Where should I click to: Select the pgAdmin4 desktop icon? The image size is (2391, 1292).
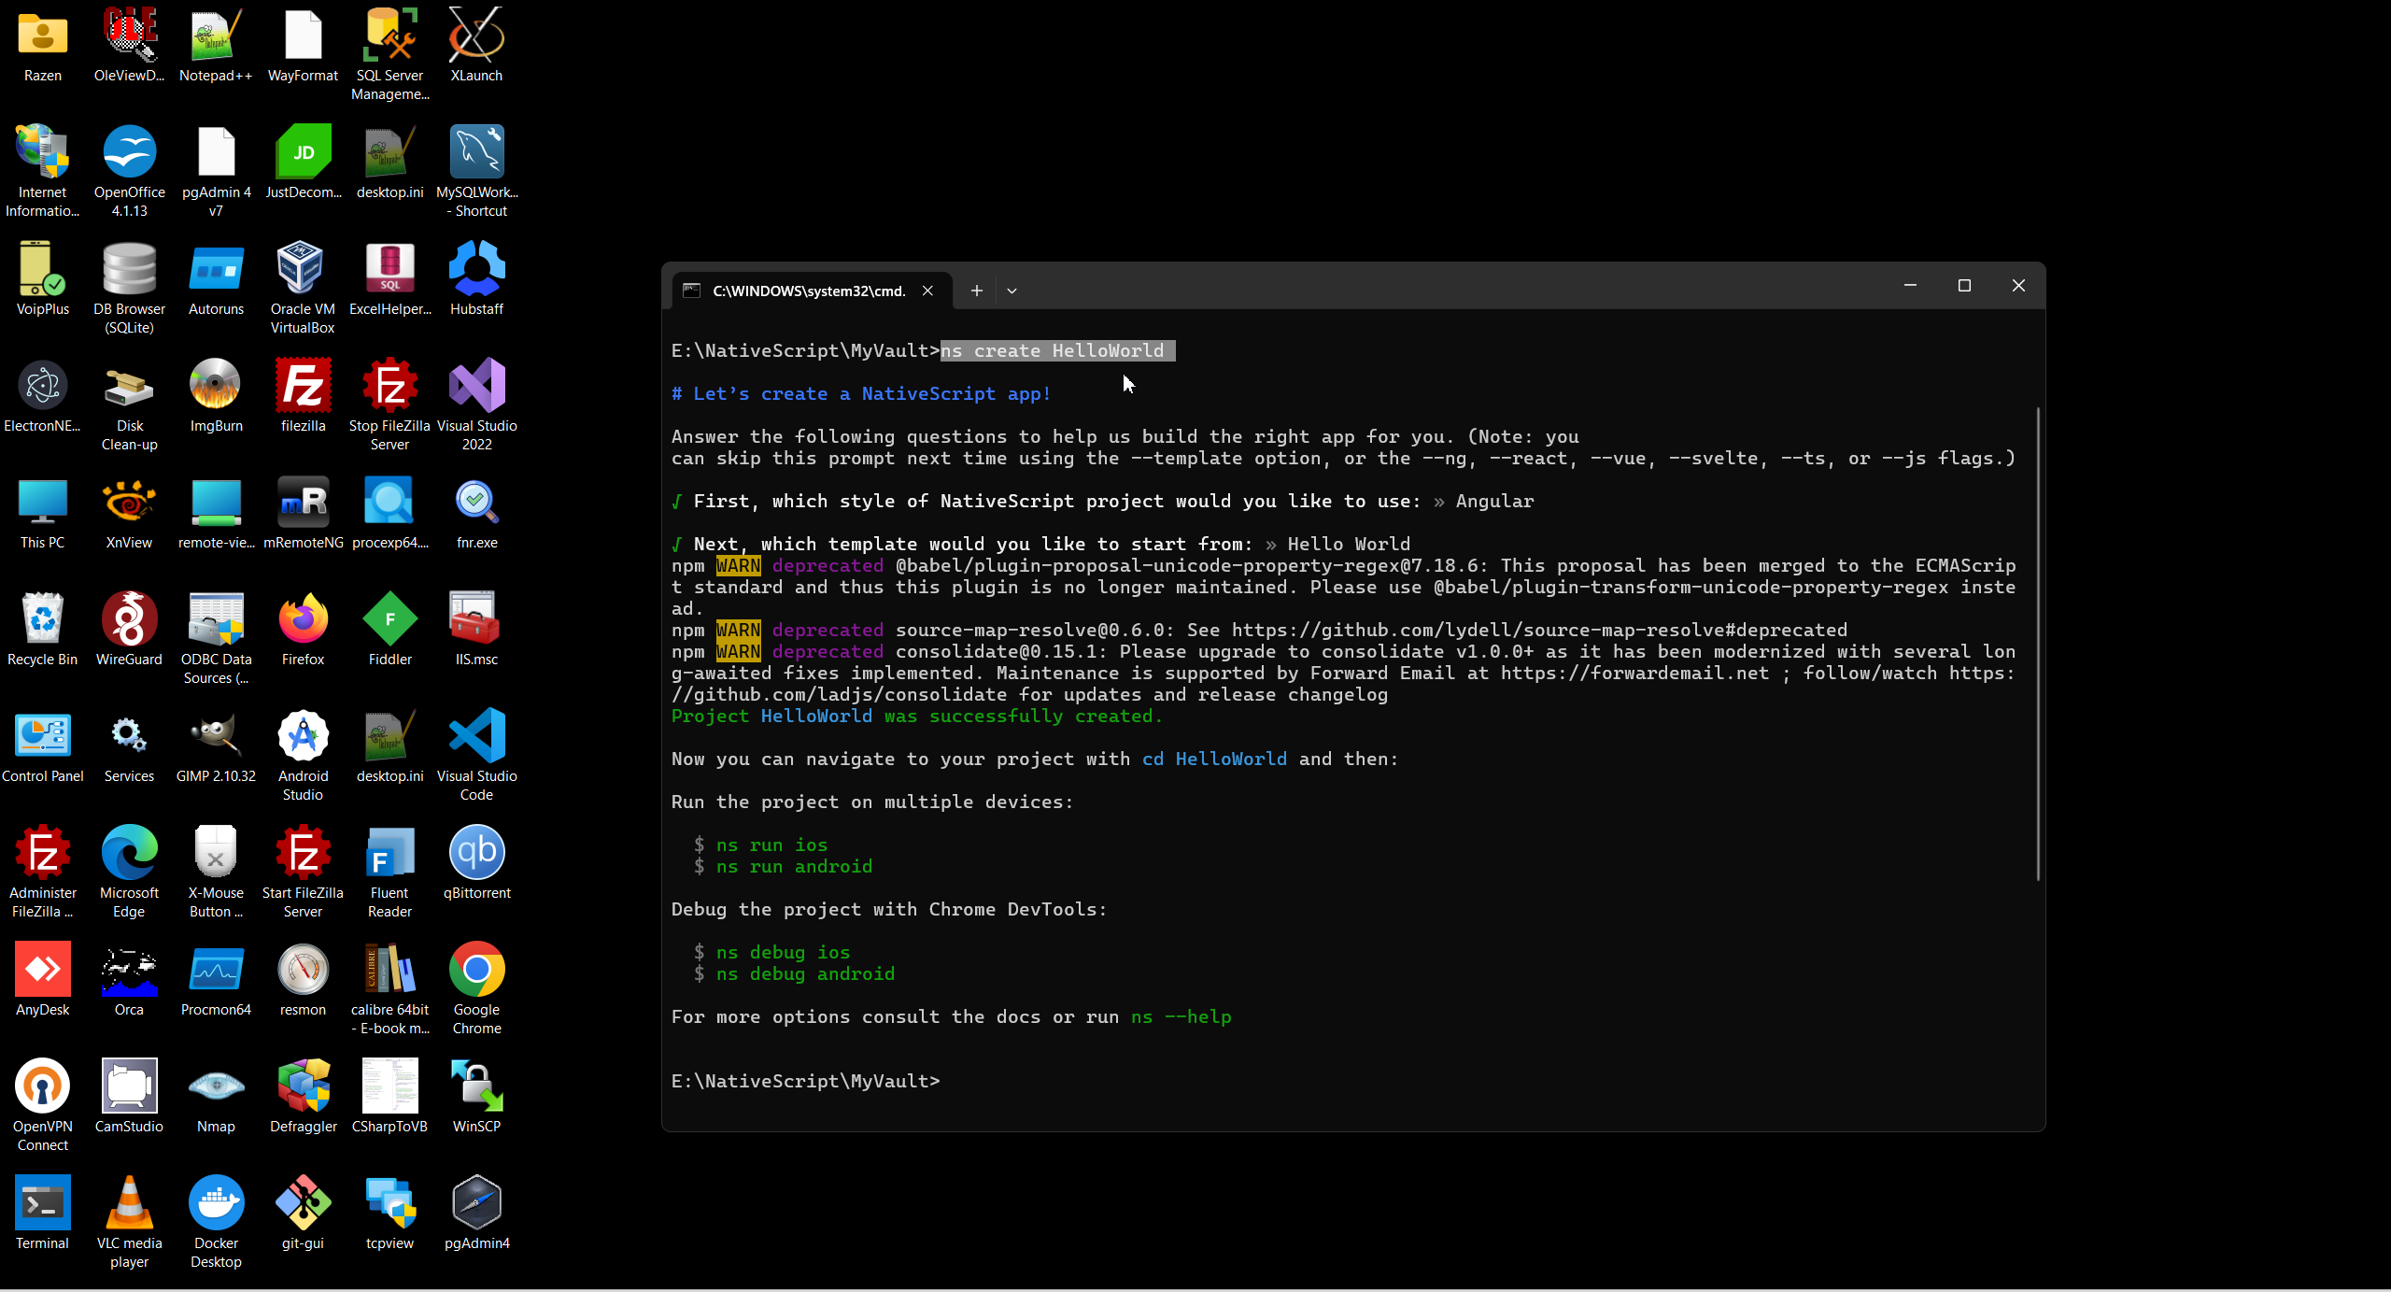click(476, 1204)
